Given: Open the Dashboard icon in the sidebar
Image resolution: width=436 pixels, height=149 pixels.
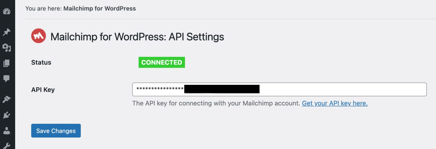Looking at the screenshot, I should tap(7, 11).
